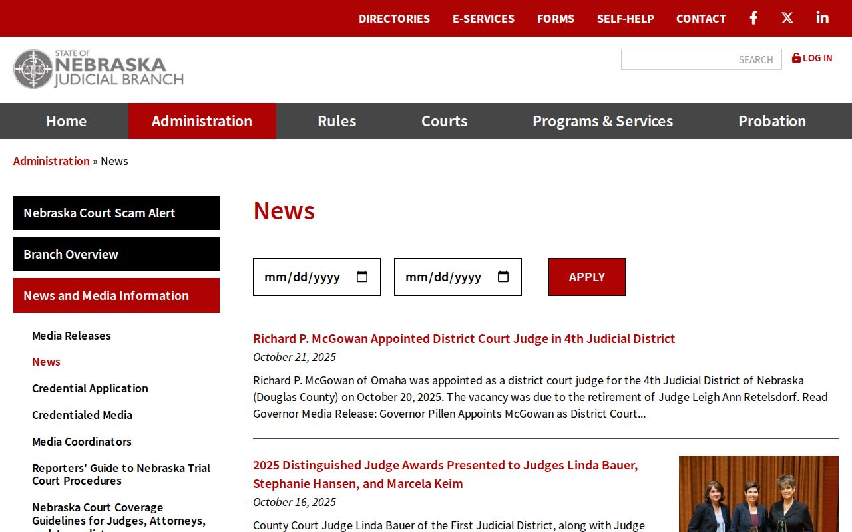Open the Self-Help top menu

click(626, 19)
